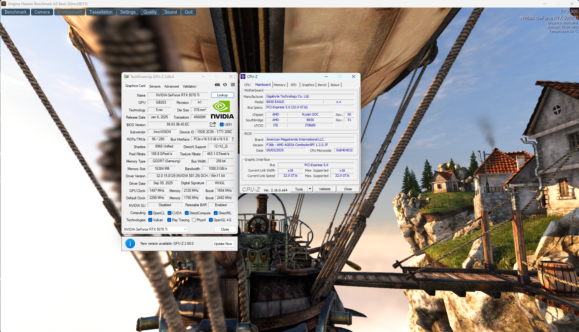The image size is (579, 332).
Task: Switch to the GPU-Z Sensors tab
Action: pyautogui.click(x=155, y=86)
